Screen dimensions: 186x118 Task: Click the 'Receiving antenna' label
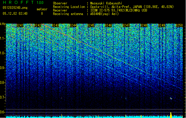68,14
